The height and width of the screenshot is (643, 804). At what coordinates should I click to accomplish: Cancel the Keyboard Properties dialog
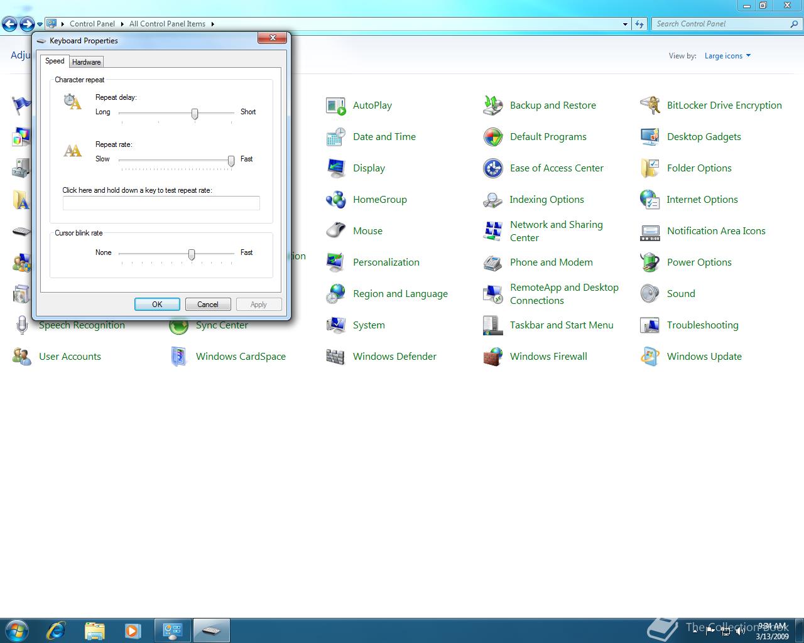click(x=208, y=305)
